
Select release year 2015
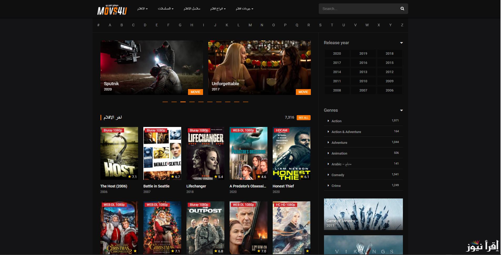pos(389,63)
